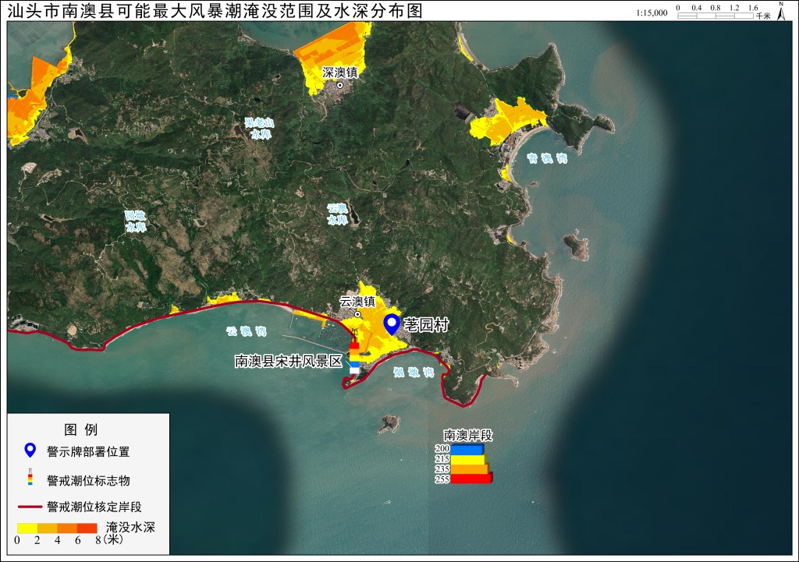
Task: Click the 云澳湾 bay label
Action: tap(247, 331)
